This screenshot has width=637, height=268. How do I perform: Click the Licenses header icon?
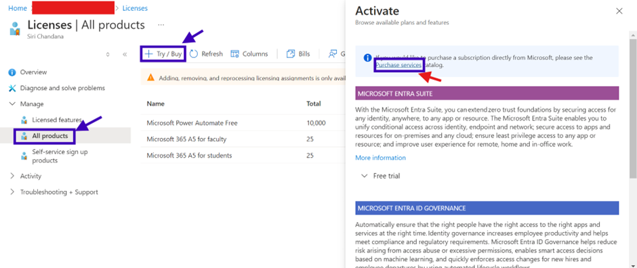click(15, 29)
